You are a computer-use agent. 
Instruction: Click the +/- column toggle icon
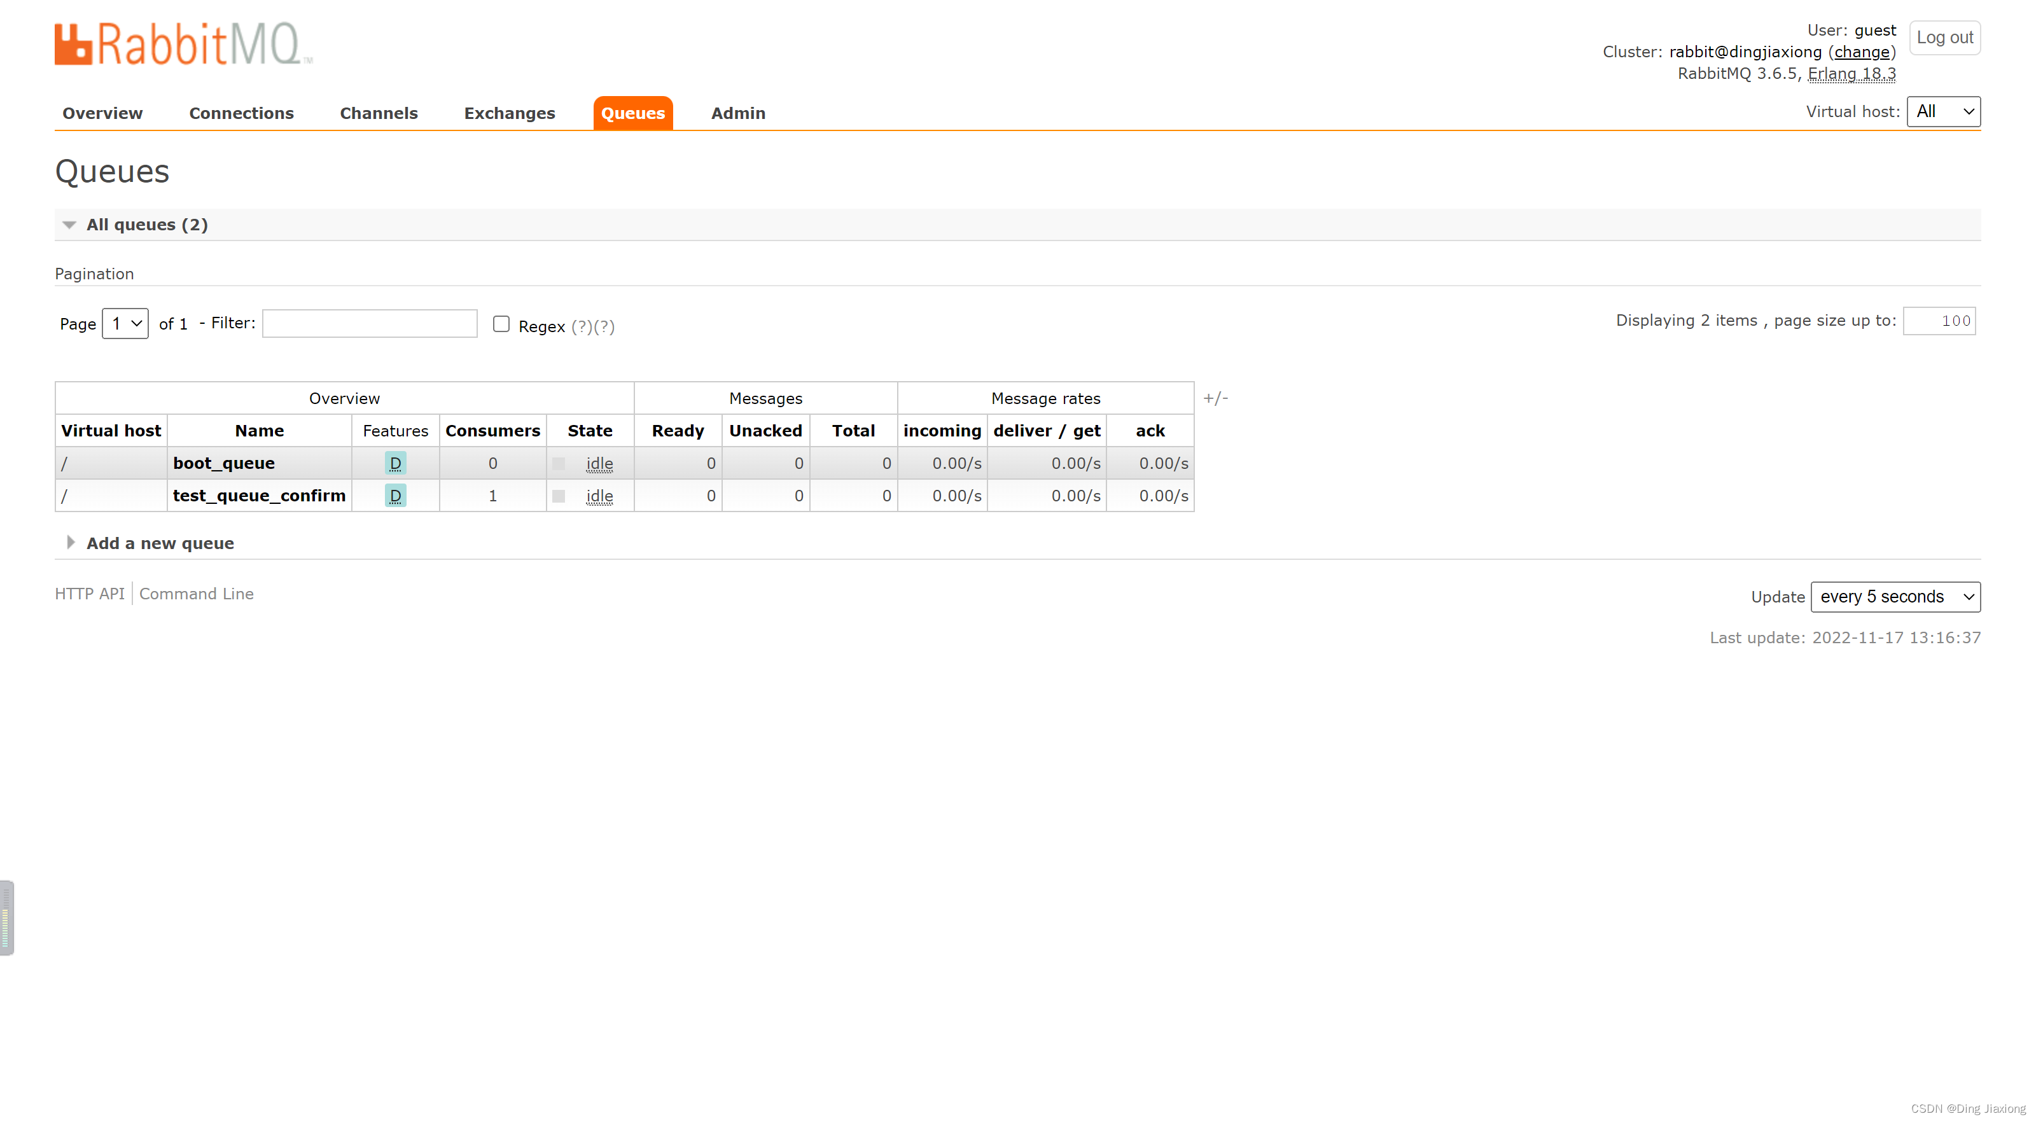1216,398
